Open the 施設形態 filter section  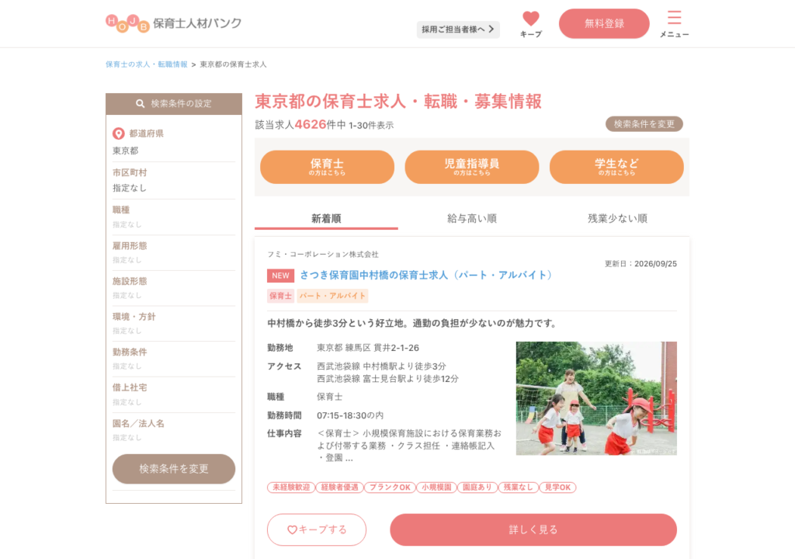(174, 288)
